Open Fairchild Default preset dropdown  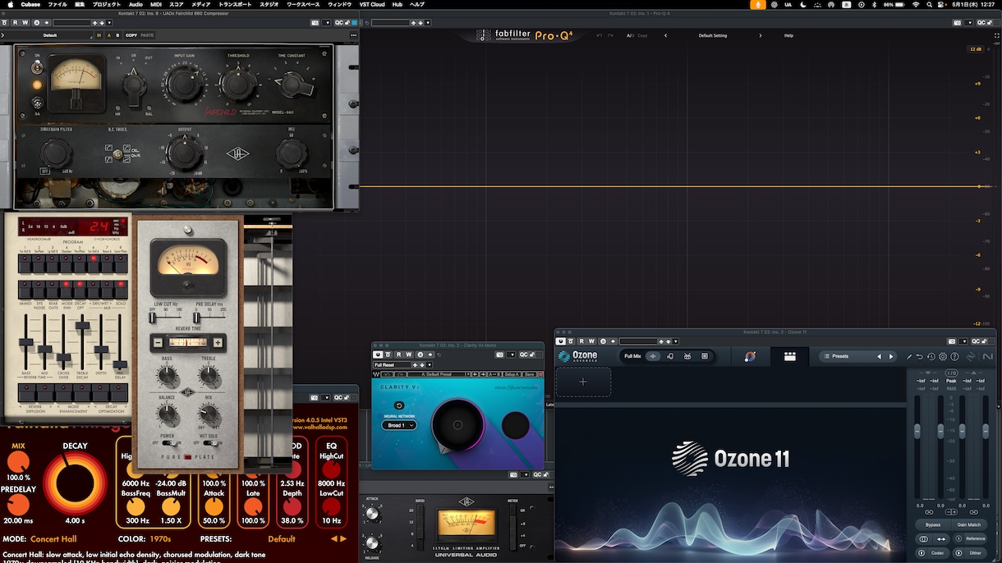51,35
